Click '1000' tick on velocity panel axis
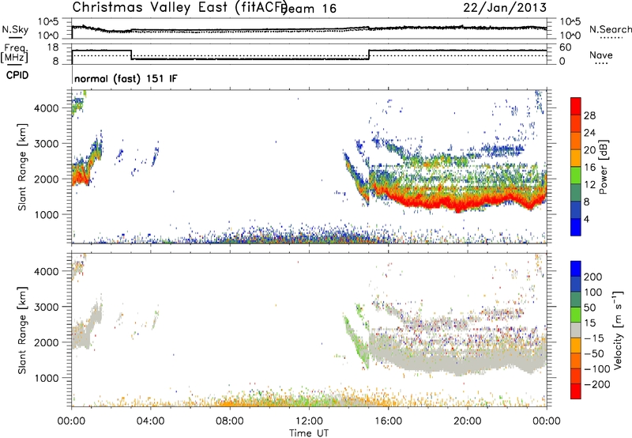 46,378
